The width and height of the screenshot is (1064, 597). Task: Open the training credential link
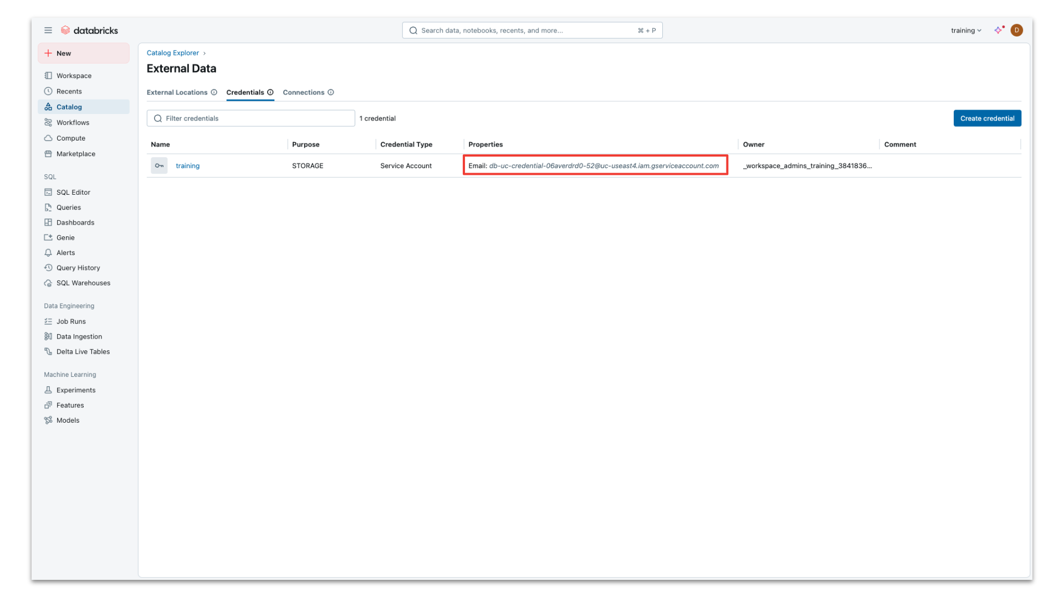tap(187, 165)
